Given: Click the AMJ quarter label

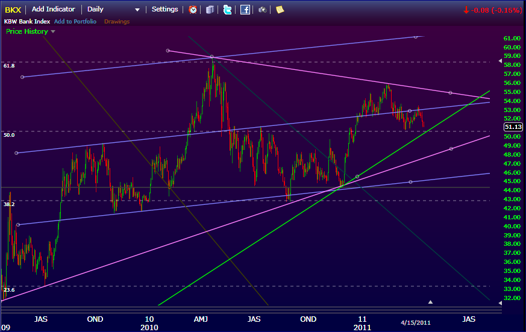Looking at the screenshot, I should (201, 319).
